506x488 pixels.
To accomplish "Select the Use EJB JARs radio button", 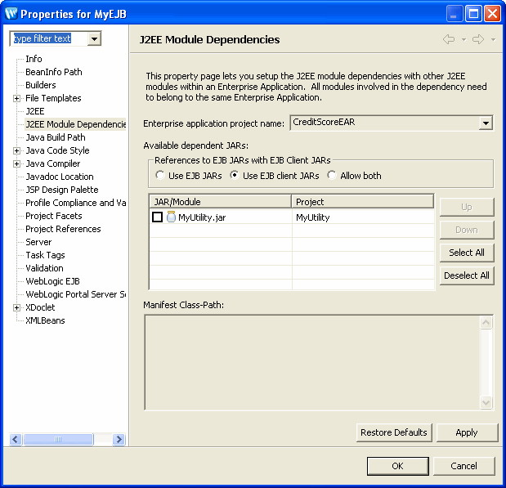I will point(159,175).
